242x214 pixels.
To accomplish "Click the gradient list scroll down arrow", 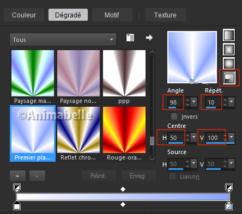I will click(x=152, y=159).
